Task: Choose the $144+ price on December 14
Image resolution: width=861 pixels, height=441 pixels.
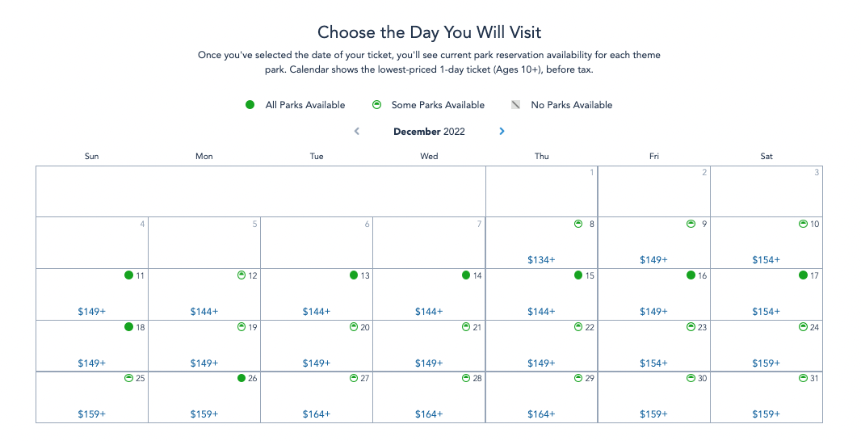Action: tap(429, 312)
